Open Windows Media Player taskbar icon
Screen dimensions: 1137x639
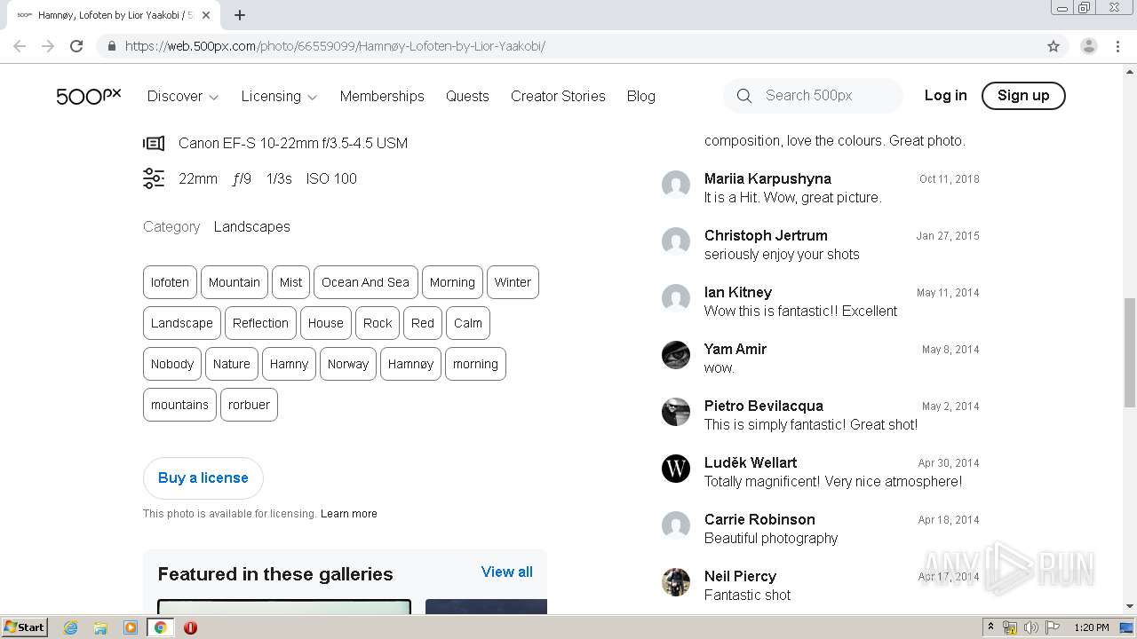pyautogui.click(x=131, y=627)
